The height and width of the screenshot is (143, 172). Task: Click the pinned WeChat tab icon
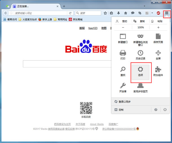(x=8, y=6)
